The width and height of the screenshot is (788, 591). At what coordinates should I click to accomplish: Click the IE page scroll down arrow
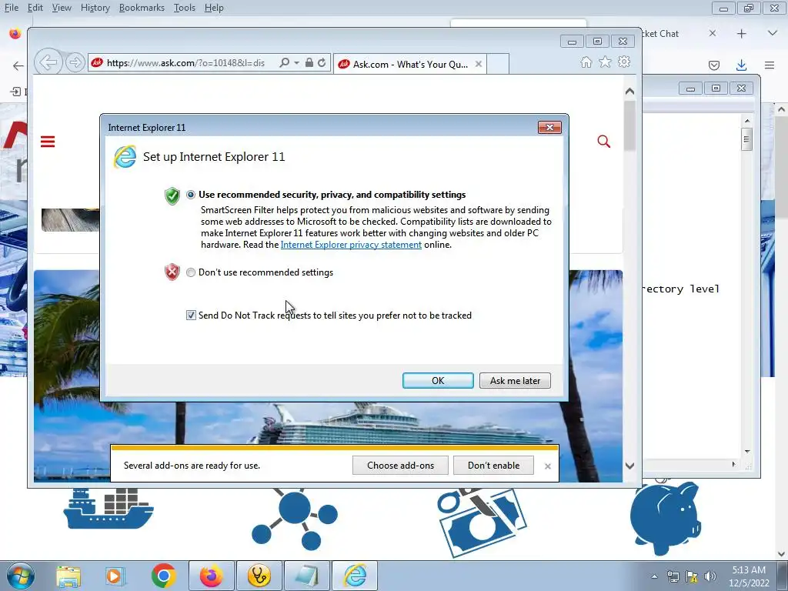[x=629, y=466]
